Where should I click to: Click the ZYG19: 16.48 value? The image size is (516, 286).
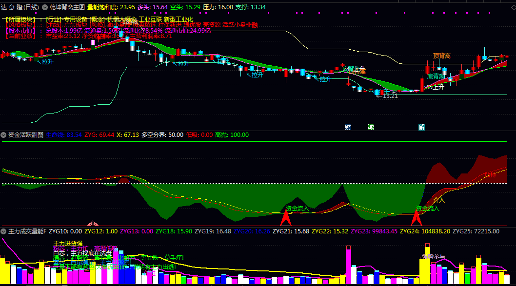pos(213,231)
